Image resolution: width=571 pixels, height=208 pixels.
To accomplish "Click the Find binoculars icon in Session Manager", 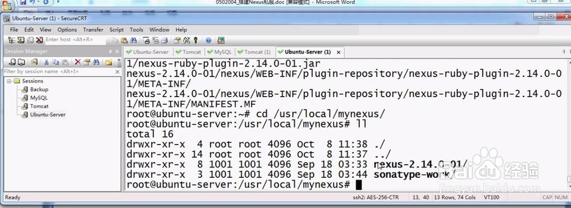I will [x=96, y=62].
